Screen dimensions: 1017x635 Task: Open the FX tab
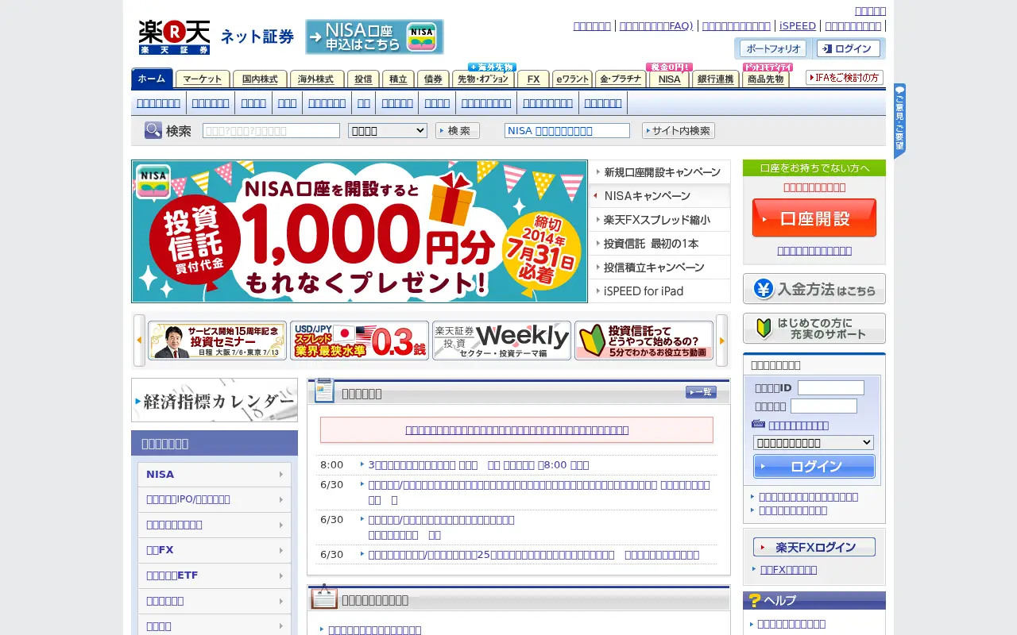(x=533, y=79)
